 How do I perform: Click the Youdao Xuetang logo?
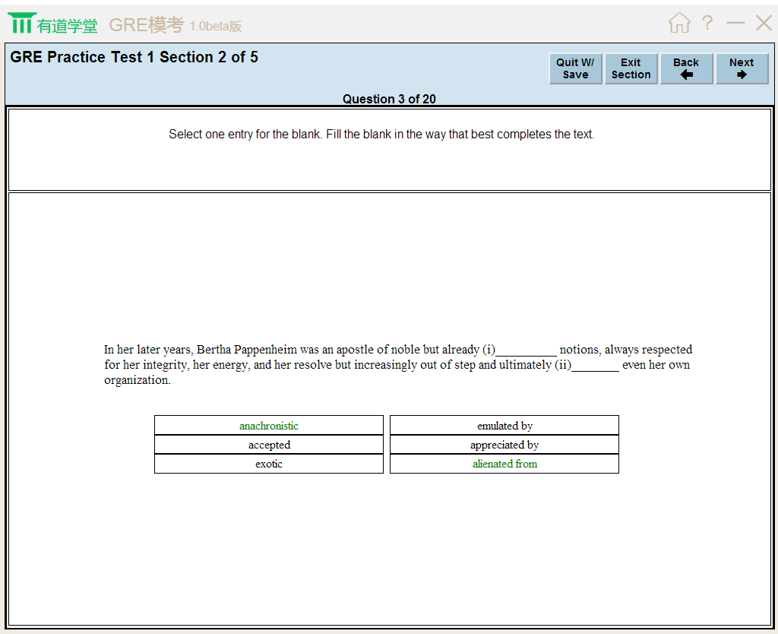52,24
